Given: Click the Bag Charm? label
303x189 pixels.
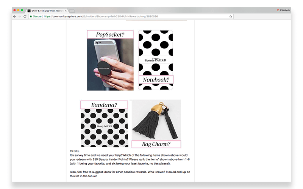Looking at the screenshot, I should tap(156, 144).
